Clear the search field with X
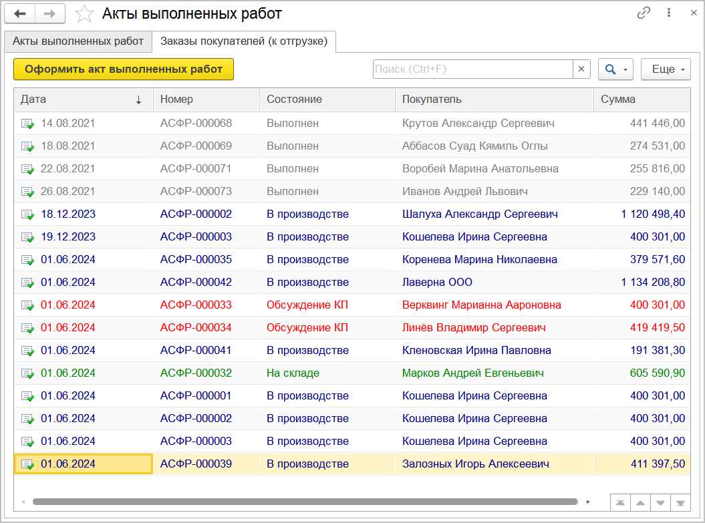This screenshot has width=705, height=523. (x=581, y=69)
